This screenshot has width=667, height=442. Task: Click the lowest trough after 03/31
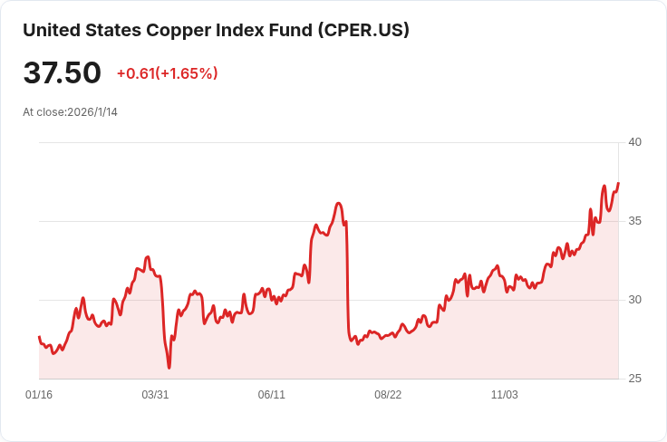(169, 367)
